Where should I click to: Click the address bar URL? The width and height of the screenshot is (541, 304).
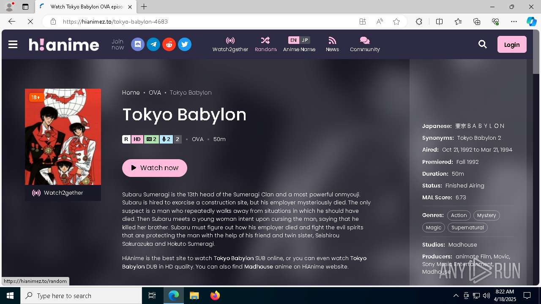[115, 22]
